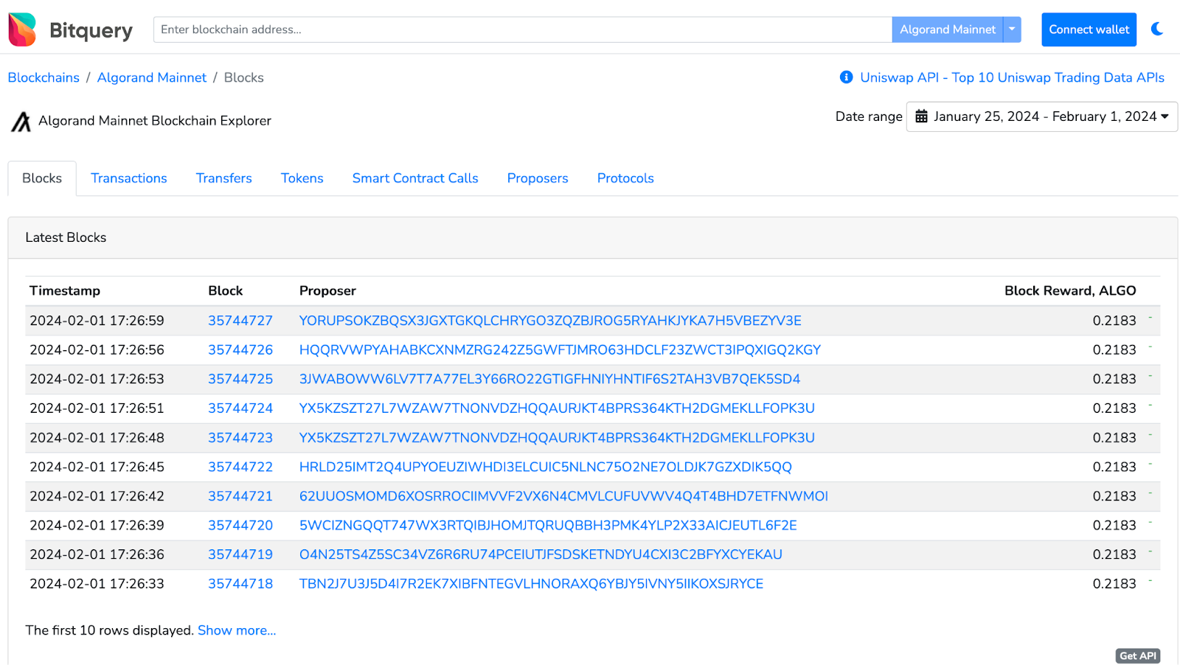Click the Timestamp column header
Screen dimensions: 1180x665
coord(65,290)
